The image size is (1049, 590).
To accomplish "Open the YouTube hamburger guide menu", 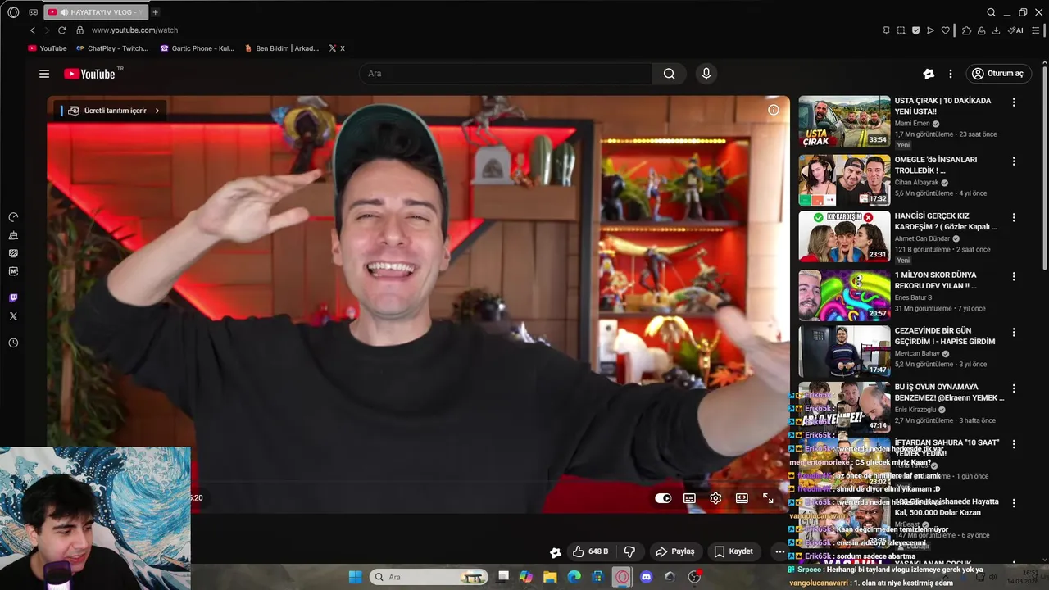I will [x=44, y=74].
